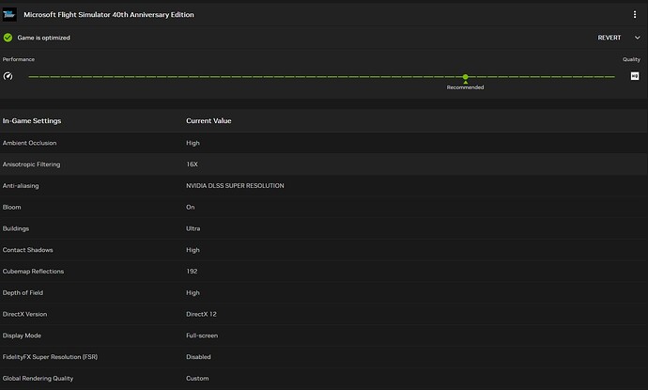648x390 pixels.
Task: Select the Depth of Field setting label
Action: (23, 293)
